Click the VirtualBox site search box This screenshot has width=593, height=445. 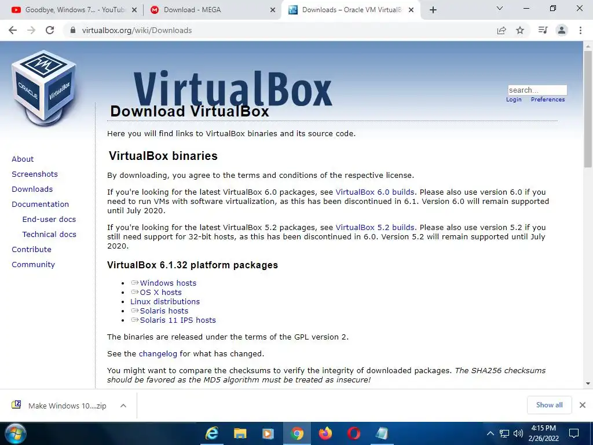(x=537, y=90)
